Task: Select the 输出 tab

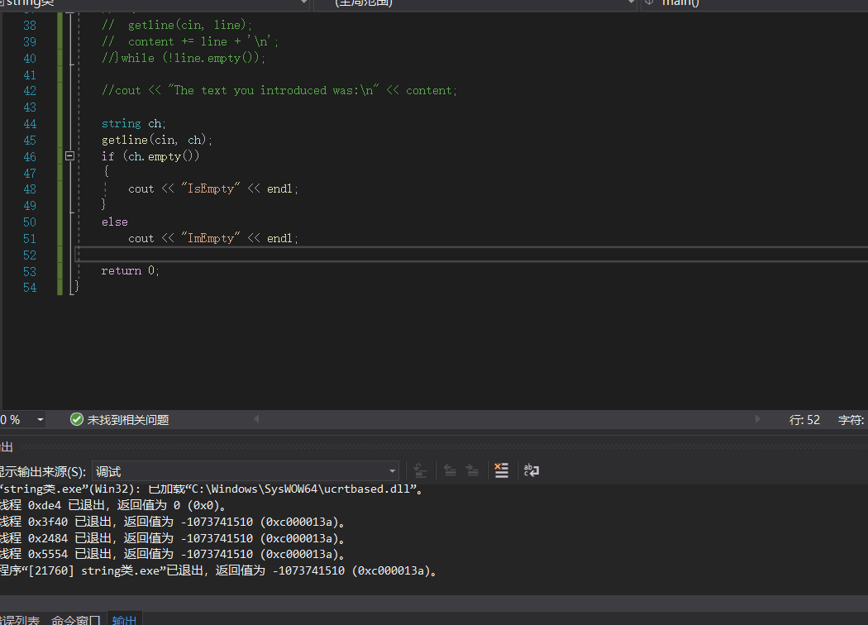Action: click(x=125, y=619)
